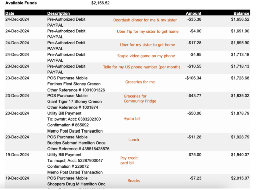Select the Pay credit card bill note

pyautogui.click(x=129, y=160)
